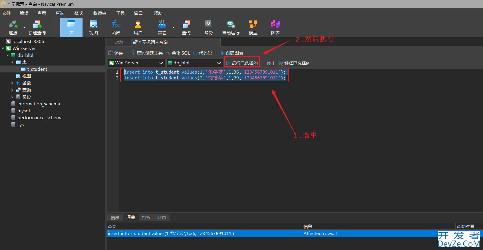Select the mysql database
Screen dimensions: 483x250
coord(23,111)
